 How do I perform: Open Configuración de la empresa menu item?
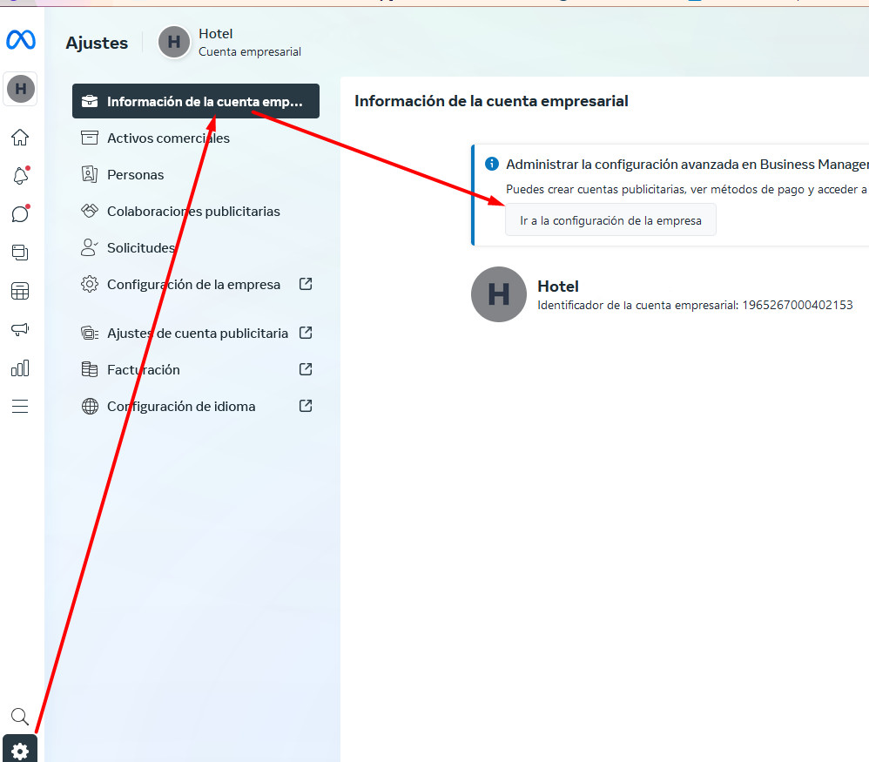[196, 284]
